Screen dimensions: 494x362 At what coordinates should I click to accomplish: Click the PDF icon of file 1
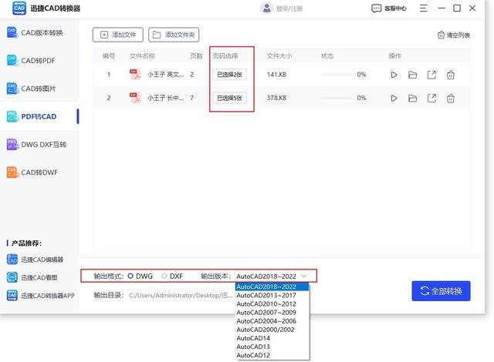pyautogui.click(x=135, y=75)
